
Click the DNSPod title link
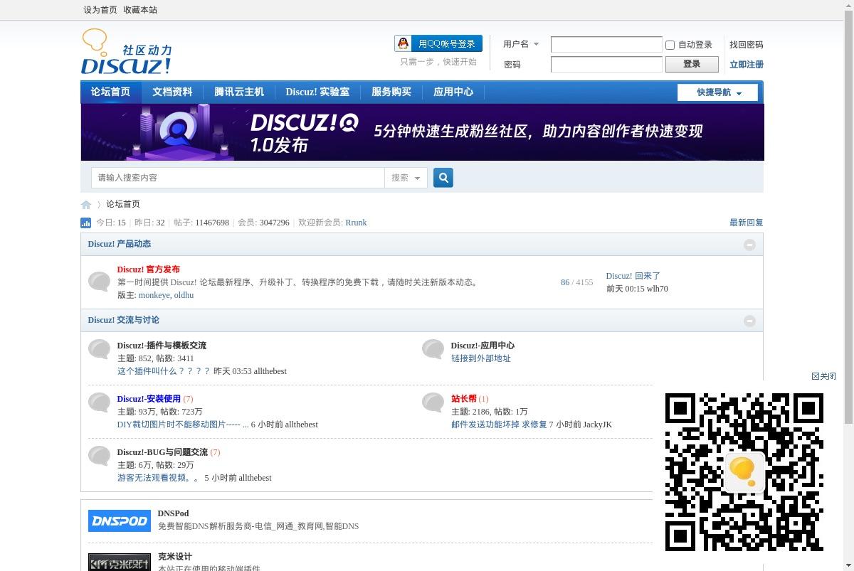point(173,513)
